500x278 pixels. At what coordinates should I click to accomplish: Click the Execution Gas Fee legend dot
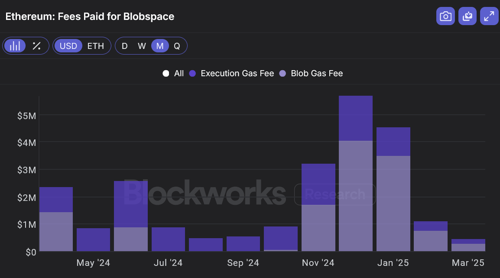pyautogui.click(x=193, y=74)
